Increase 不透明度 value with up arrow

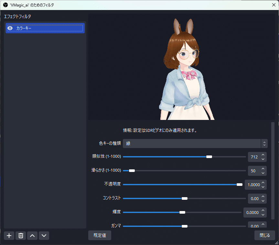coord(263,183)
